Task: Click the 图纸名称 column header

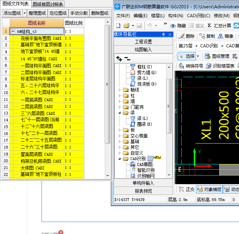Action: [x=37, y=23]
